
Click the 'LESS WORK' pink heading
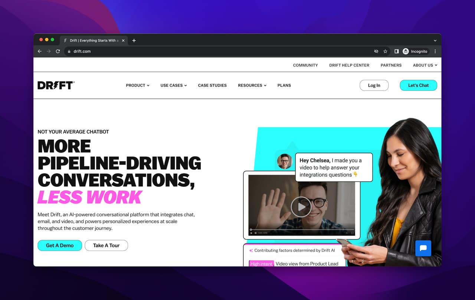(x=90, y=197)
